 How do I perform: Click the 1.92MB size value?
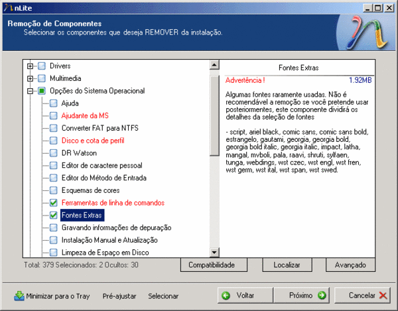pyautogui.click(x=360, y=80)
